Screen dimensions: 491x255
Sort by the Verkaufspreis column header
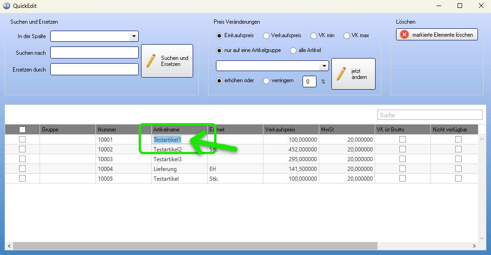(x=291, y=130)
